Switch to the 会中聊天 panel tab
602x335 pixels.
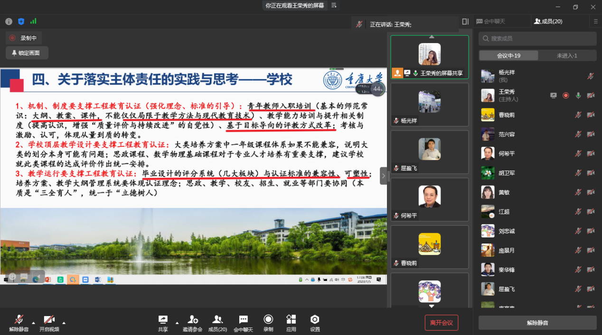(x=501, y=21)
